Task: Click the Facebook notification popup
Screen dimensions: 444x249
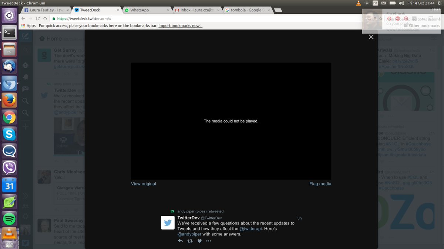Action: click(403, 21)
